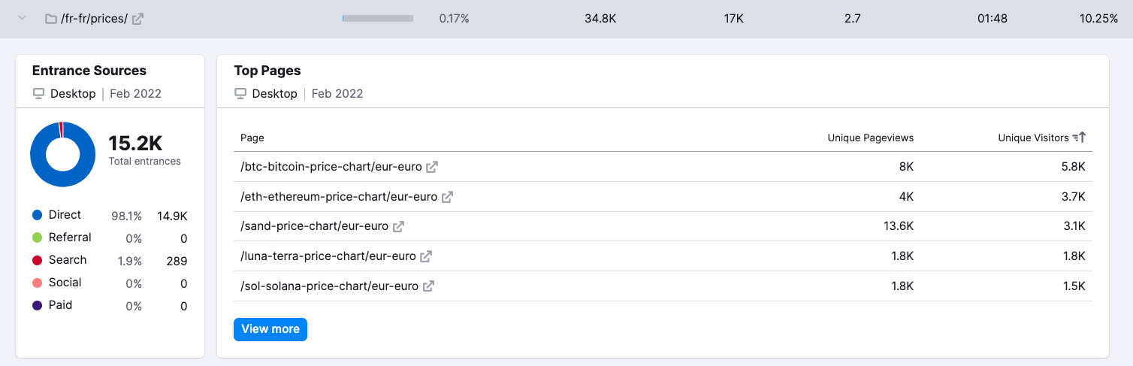The image size is (1133, 366).
Task: Open external link for btc-bitcoin-price-chart page
Action: click(432, 167)
